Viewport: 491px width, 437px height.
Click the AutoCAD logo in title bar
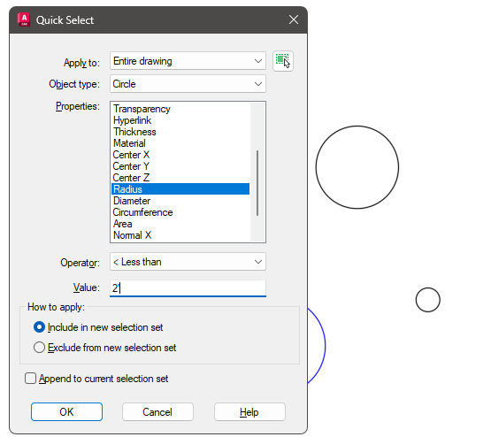(24, 19)
